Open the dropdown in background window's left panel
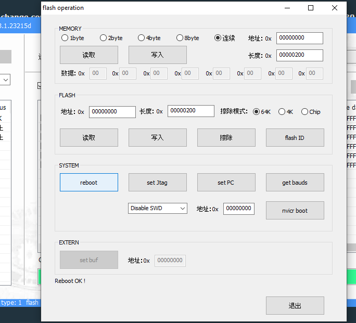 tap(5, 80)
